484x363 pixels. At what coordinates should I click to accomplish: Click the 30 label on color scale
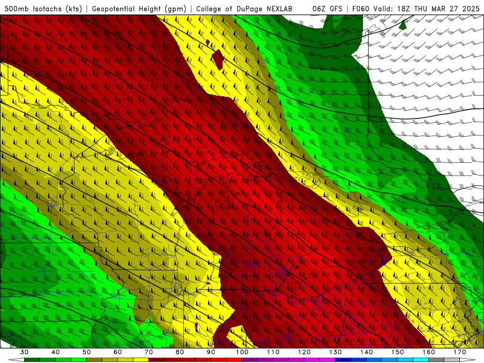point(24,352)
